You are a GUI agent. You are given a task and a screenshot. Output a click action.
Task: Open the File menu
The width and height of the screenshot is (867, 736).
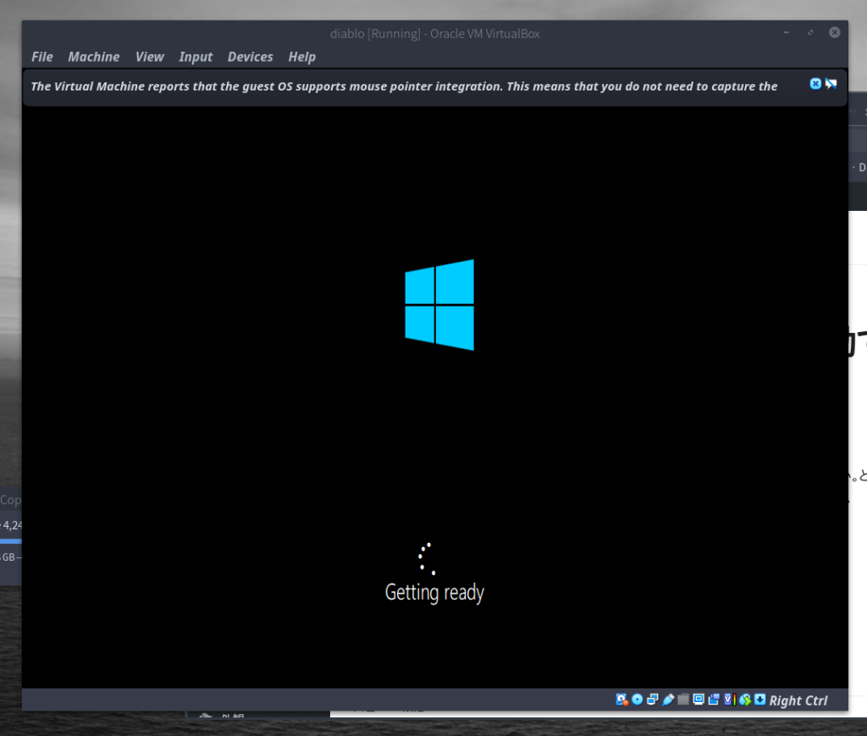point(41,57)
